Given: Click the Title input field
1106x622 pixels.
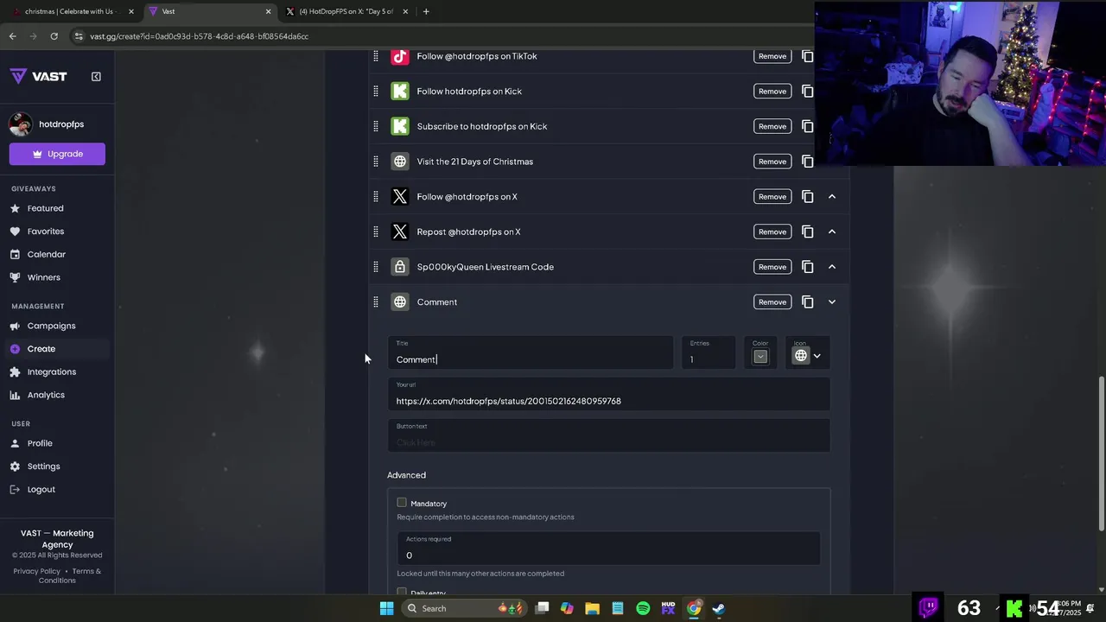Looking at the screenshot, I should click(x=531, y=352).
